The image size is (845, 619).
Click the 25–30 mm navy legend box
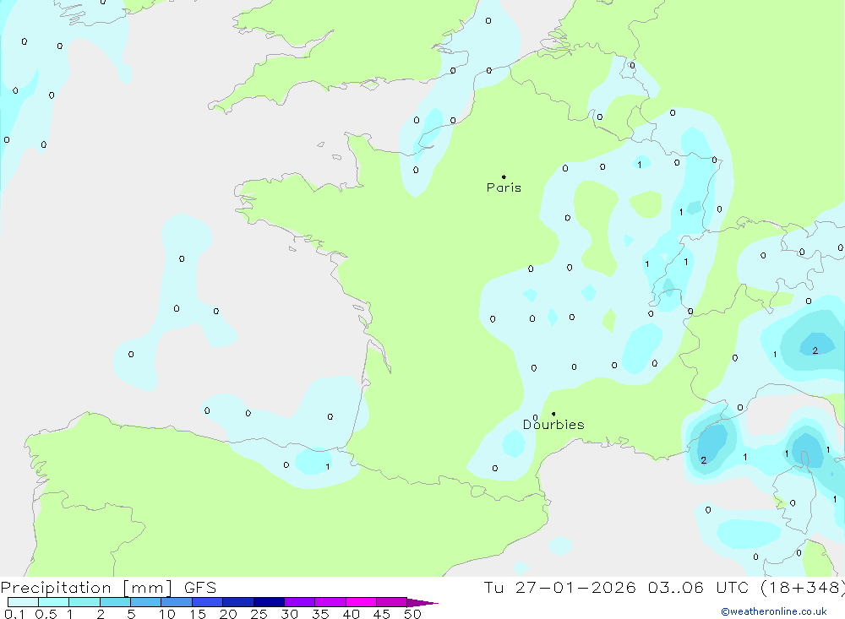(269, 602)
